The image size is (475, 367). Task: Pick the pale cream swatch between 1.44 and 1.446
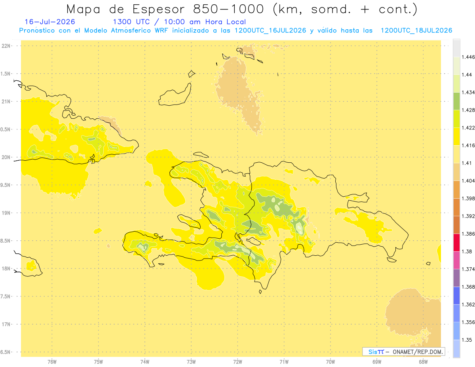click(456, 66)
